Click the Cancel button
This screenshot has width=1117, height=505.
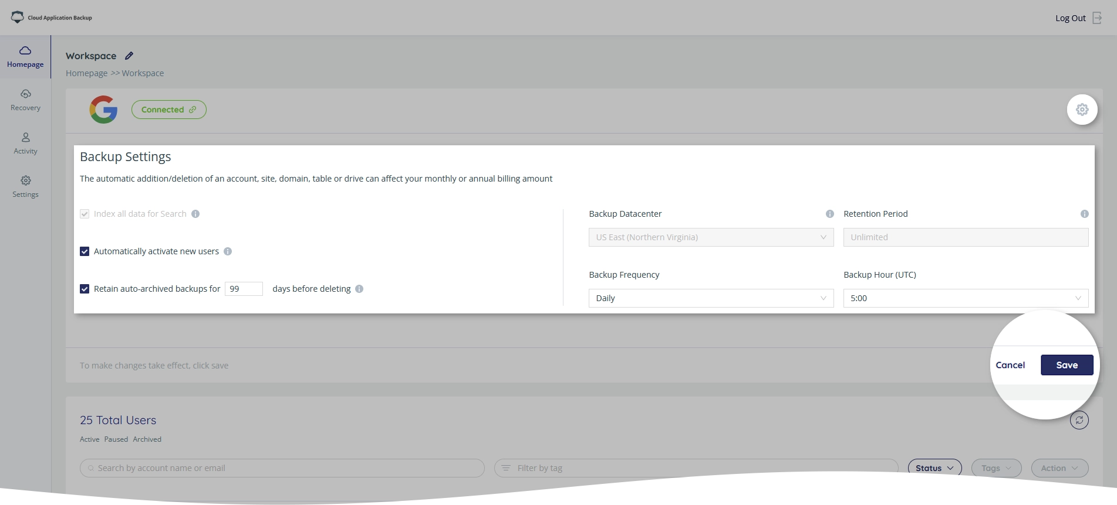1010,365
